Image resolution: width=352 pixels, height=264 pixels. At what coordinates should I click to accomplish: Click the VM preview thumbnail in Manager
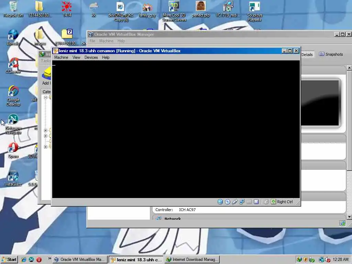click(x=320, y=103)
